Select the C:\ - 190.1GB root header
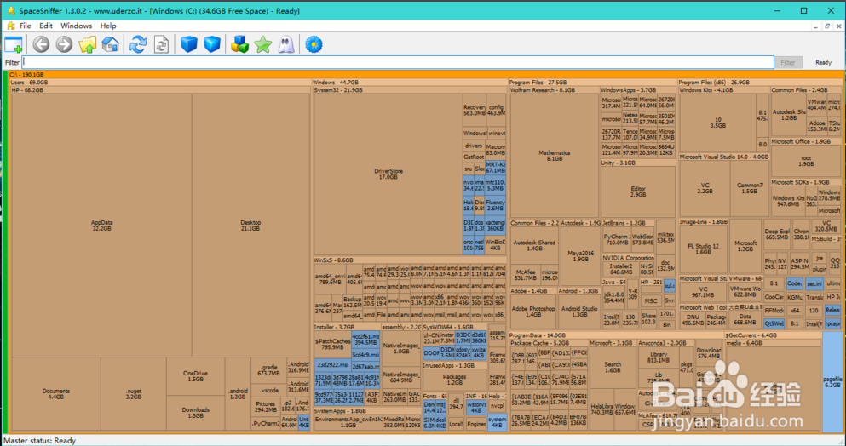The image size is (846, 446). [x=425, y=74]
